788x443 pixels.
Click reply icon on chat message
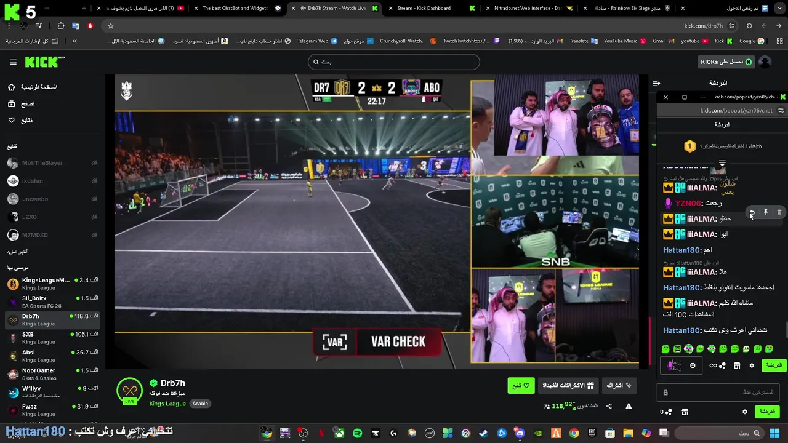pos(752,212)
